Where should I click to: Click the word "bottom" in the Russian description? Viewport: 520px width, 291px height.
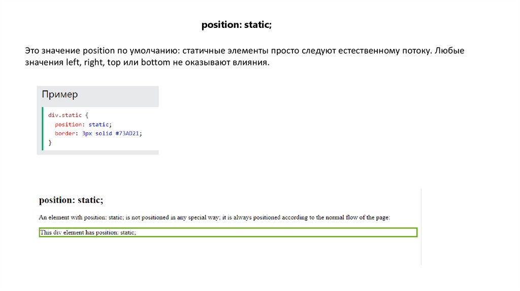(156, 63)
